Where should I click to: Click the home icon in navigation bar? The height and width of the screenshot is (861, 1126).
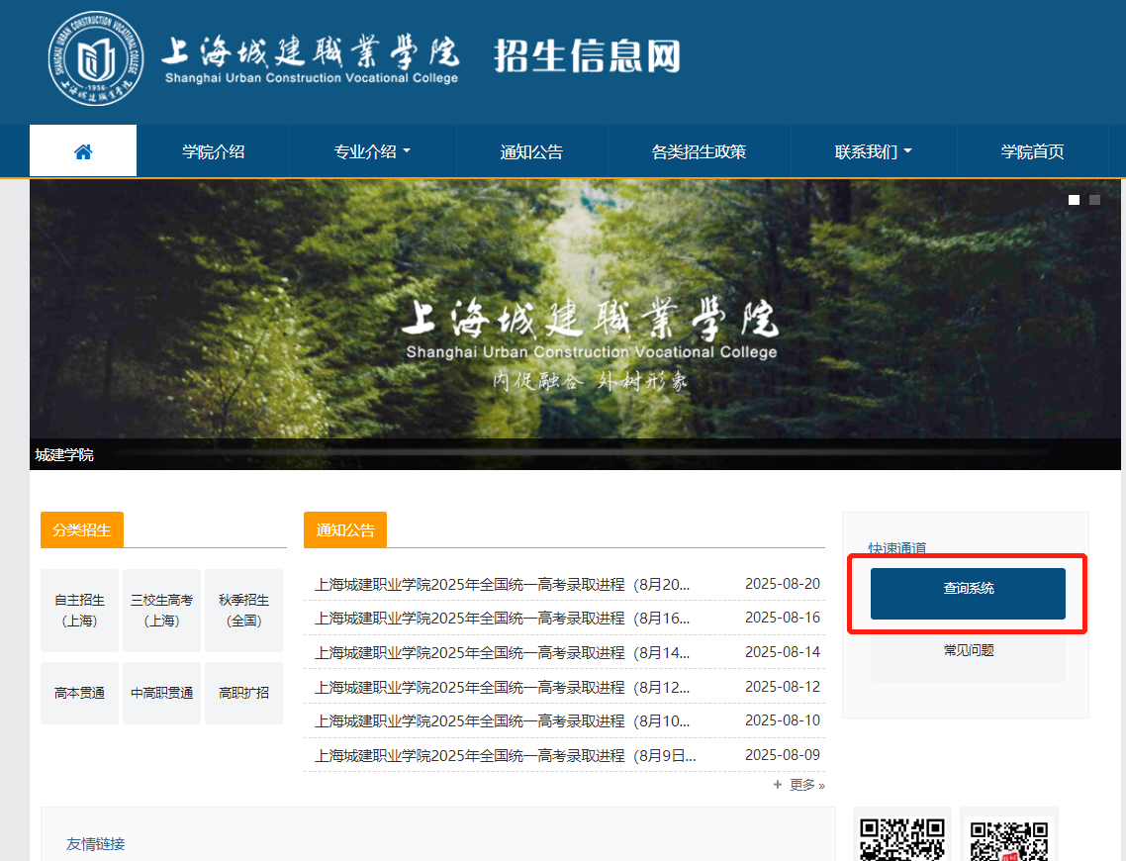pyautogui.click(x=83, y=151)
